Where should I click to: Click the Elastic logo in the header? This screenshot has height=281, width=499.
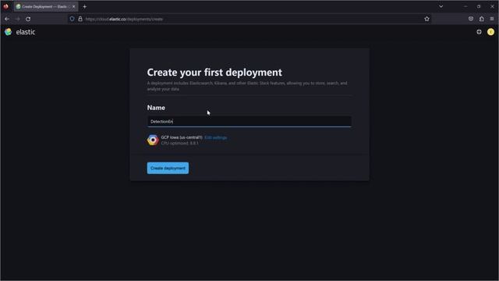[20, 32]
